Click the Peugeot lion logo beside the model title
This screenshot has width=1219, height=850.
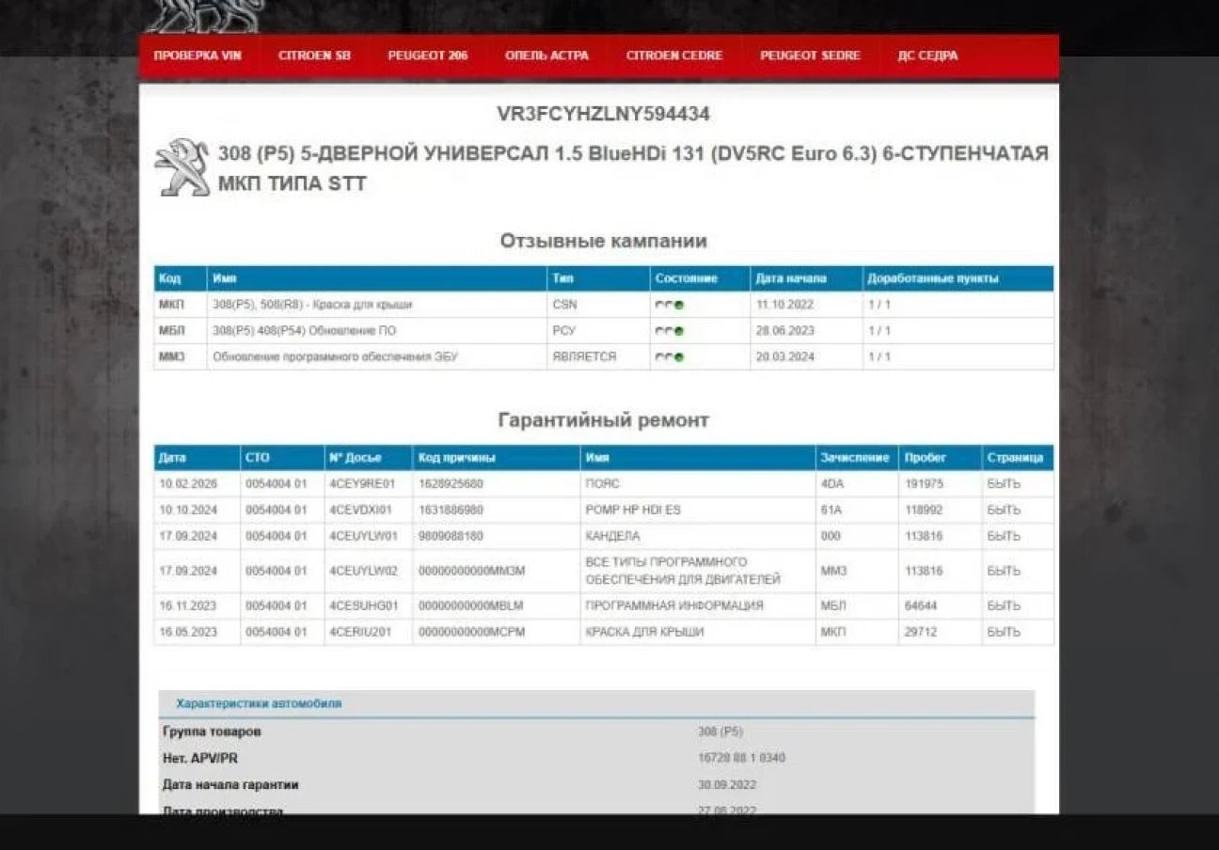click(x=182, y=167)
